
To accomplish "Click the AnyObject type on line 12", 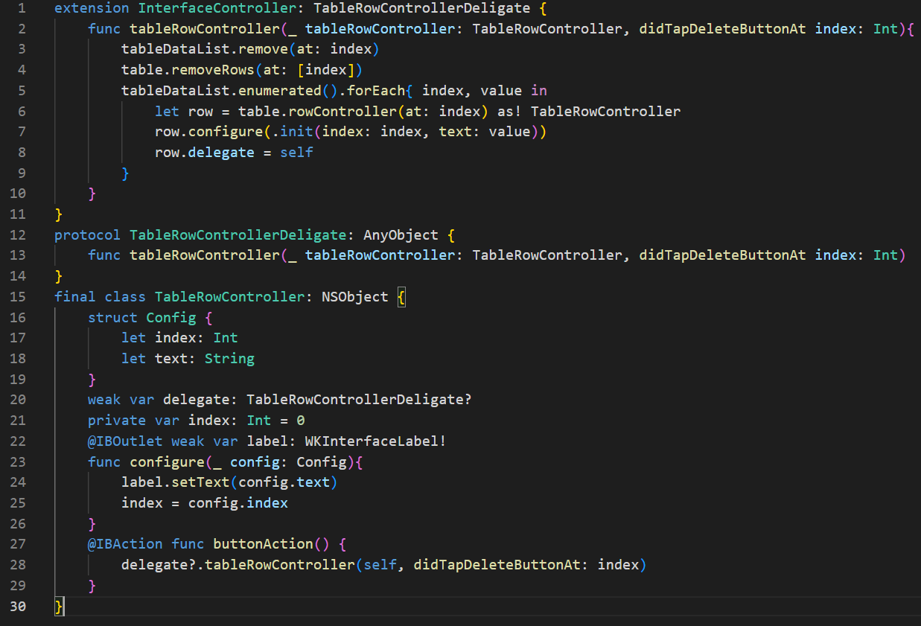I will [x=401, y=235].
